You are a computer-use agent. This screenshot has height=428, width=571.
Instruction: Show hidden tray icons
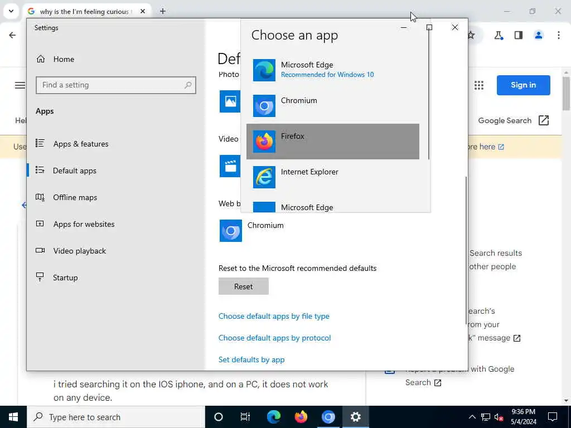[x=472, y=417]
